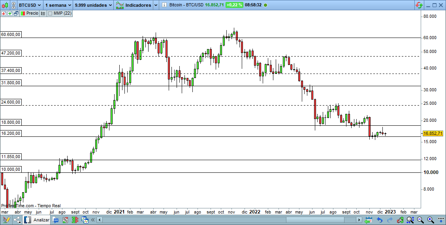Viewport: 446px width, 225px height.
Task: Click the zoom out magnifier icon
Action: coord(420,219)
